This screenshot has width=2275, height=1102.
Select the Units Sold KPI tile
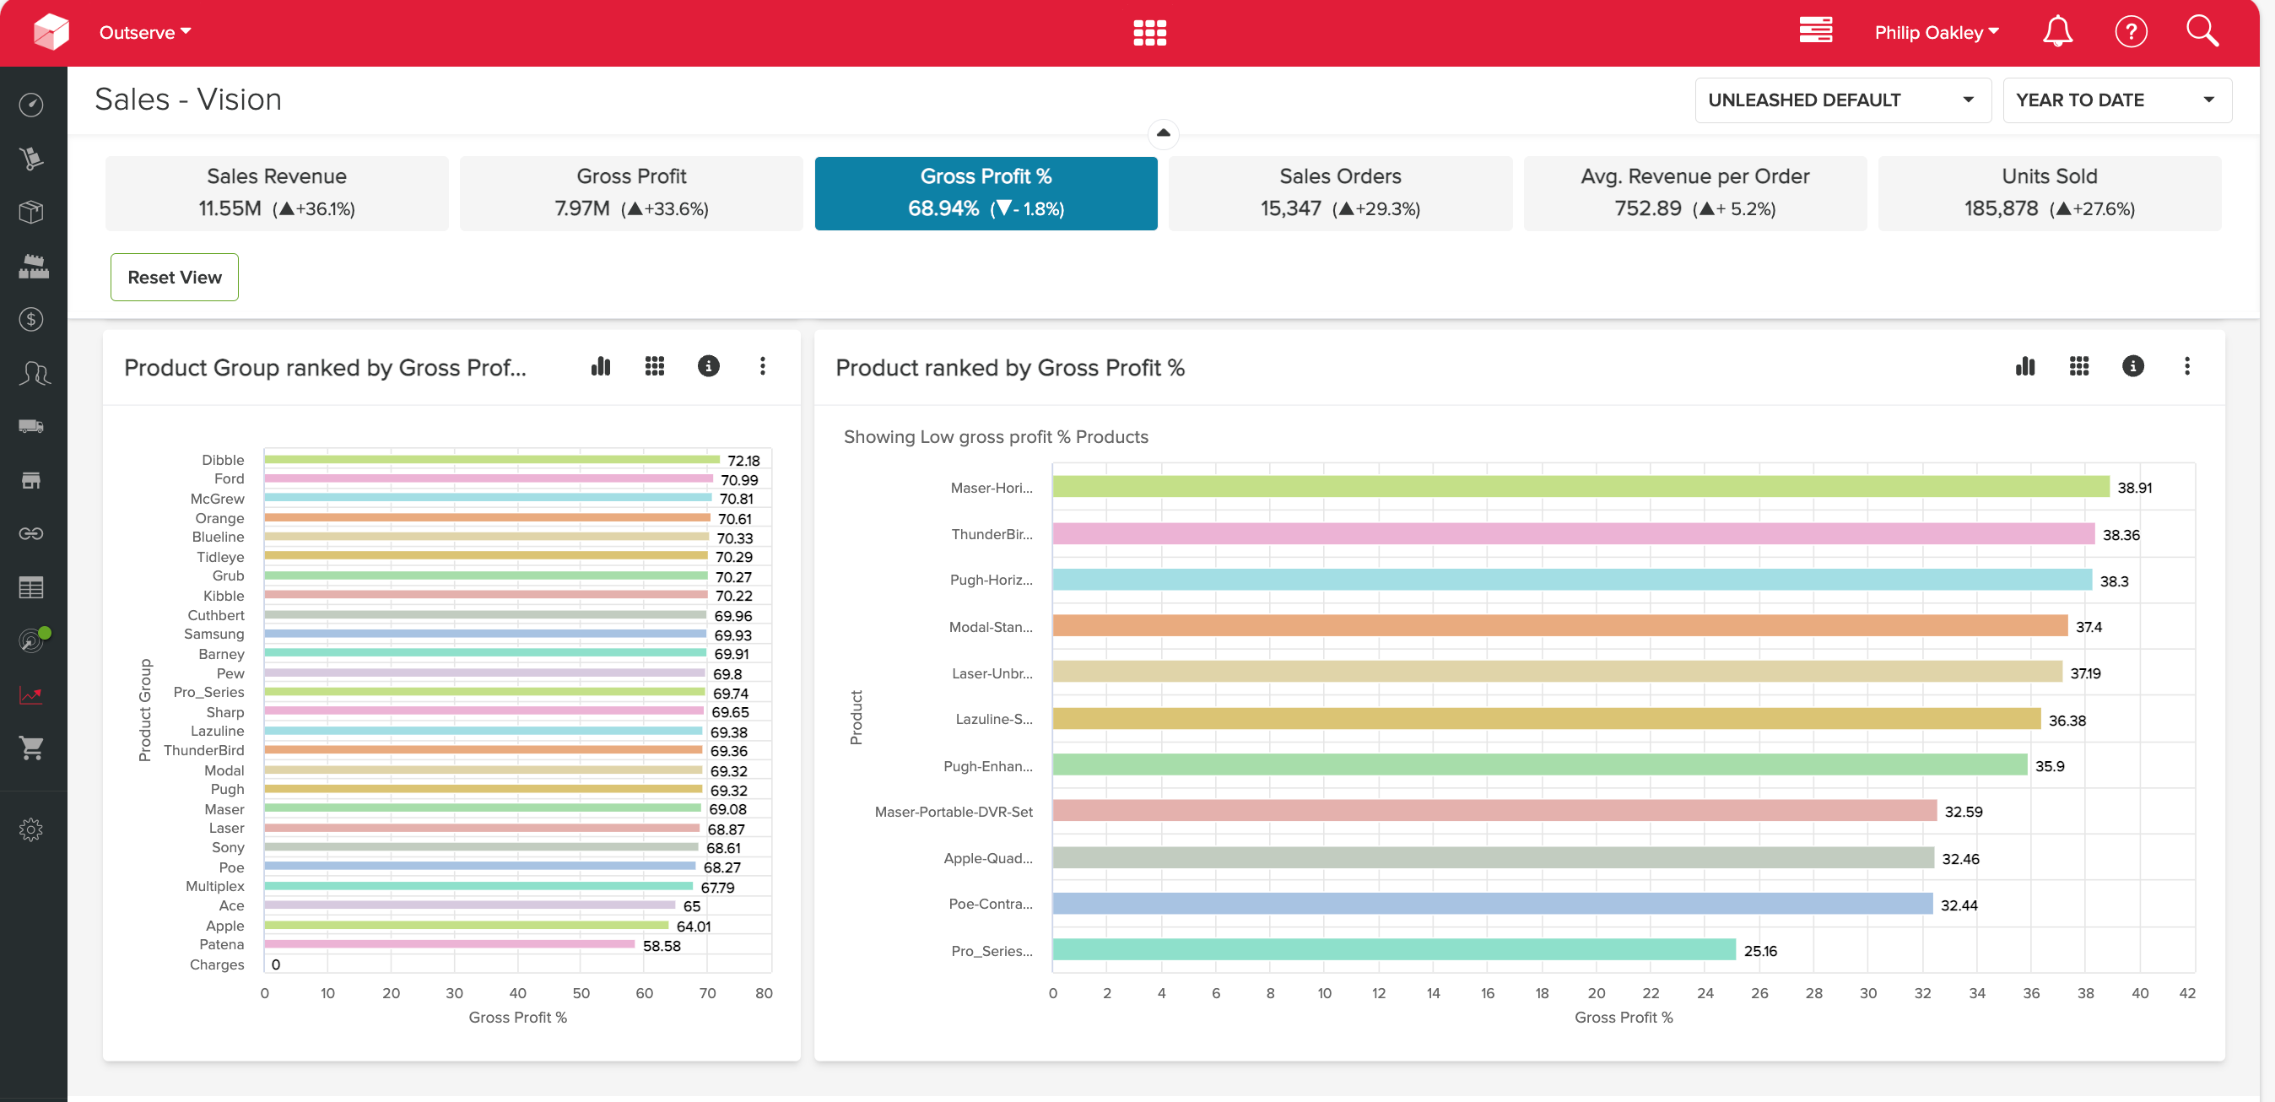[x=2049, y=193]
